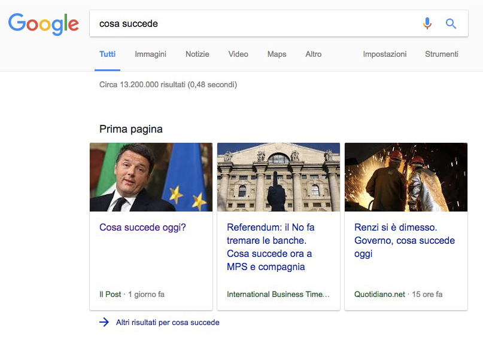Open the Notizie tab

197,54
